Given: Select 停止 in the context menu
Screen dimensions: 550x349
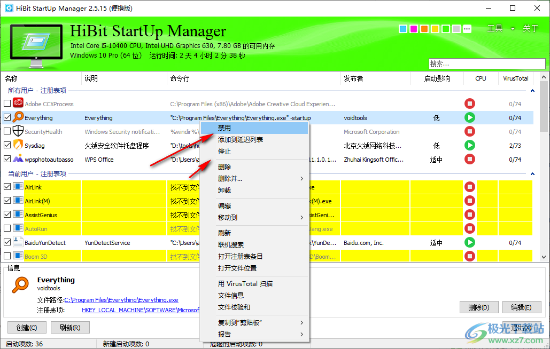Looking at the screenshot, I should coord(254,152).
